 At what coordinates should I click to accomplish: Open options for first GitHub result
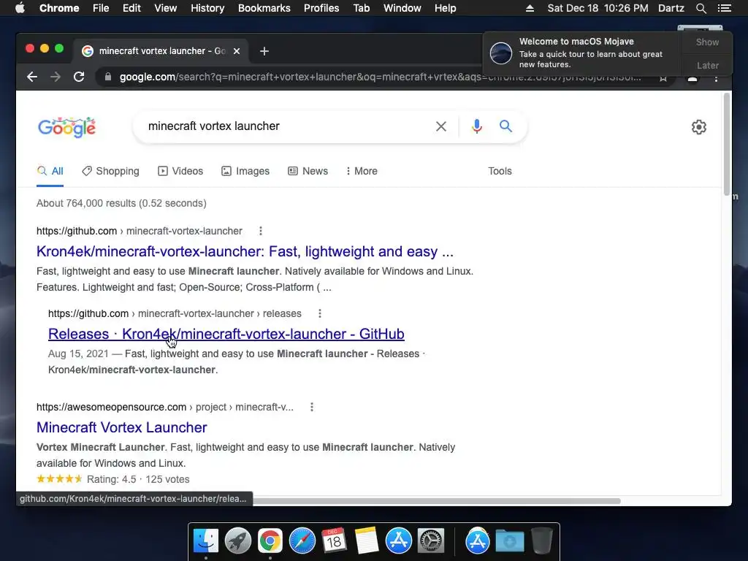click(x=261, y=231)
